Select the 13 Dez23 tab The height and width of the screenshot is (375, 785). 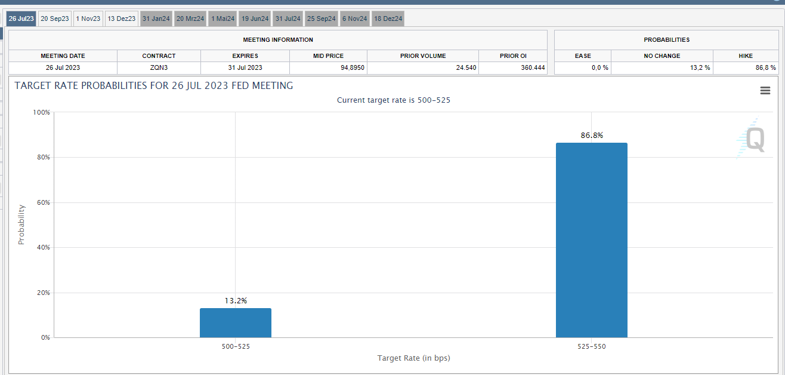coord(122,19)
